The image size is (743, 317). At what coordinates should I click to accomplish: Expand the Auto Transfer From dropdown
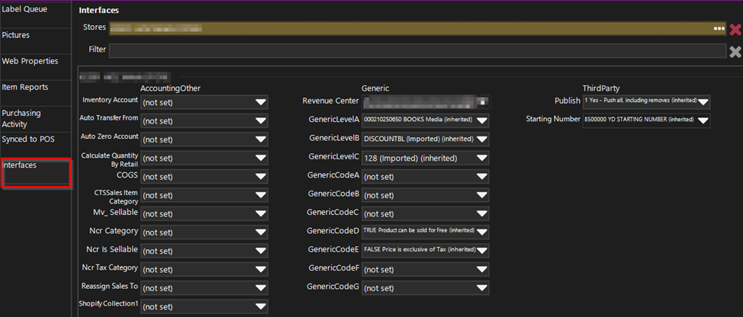click(204, 120)
